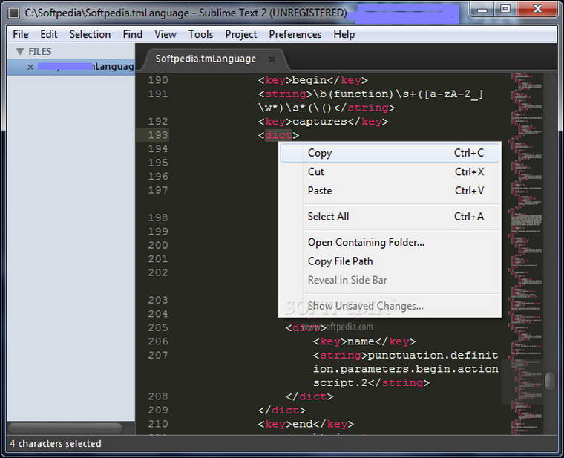Close the Softpedia.tmLanguage tab
This screenshot has width=564, height=458.
pyautogui.click(x=272, y=59)
